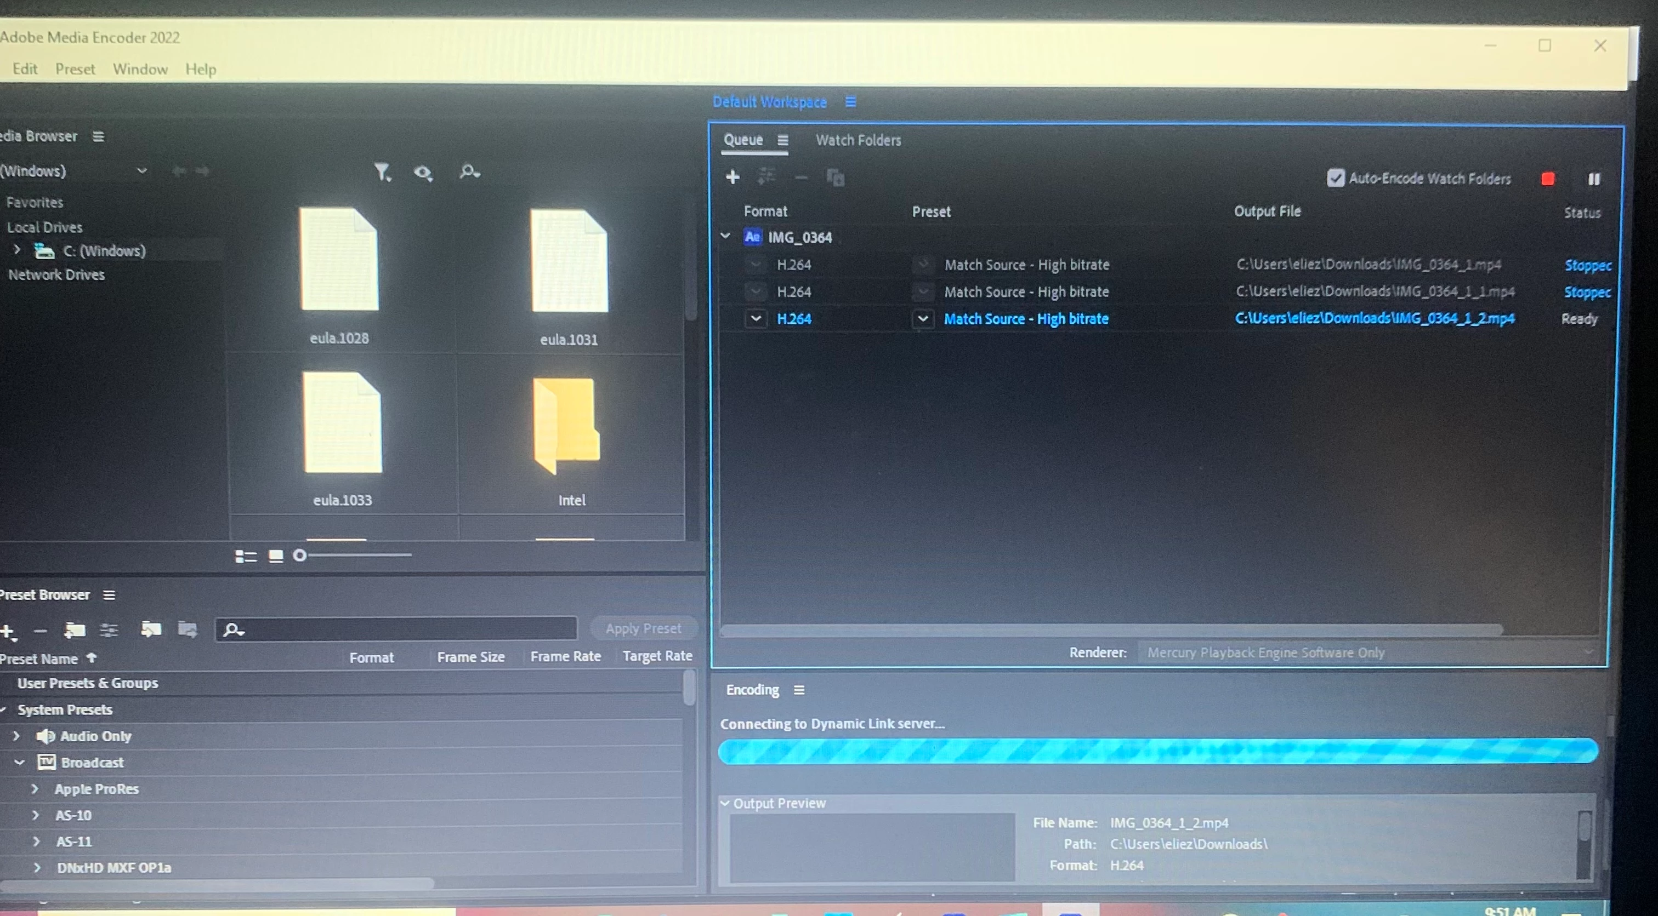This screenshot has height=916, width=1658.
Task: Open format dropdown for the Ready H.264 row
Action: (756, 318)
